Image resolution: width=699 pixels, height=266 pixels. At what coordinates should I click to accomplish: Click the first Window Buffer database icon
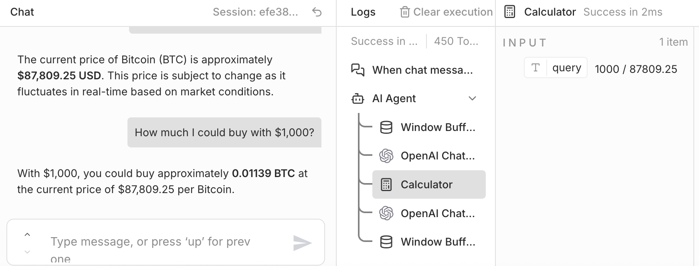pyautogui.click(x=386, y=127)
